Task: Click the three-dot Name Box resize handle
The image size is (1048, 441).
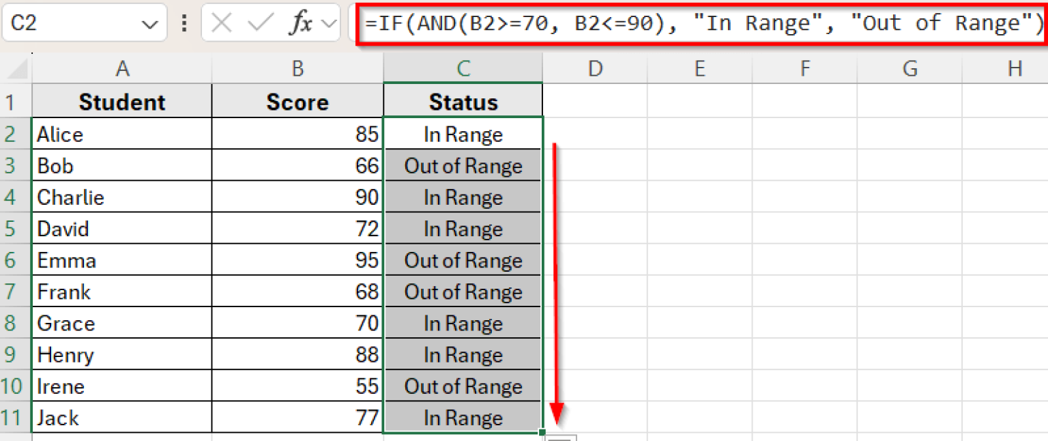Action: pyautogui.click(x=184, y=24)
